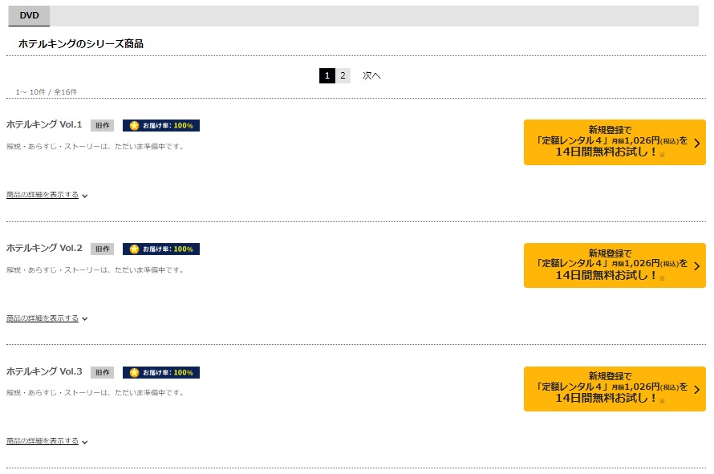Click the star icon beside Vol.1 delivery rate
The height and width of the screenshot is (474, 714).
(134, 126)
